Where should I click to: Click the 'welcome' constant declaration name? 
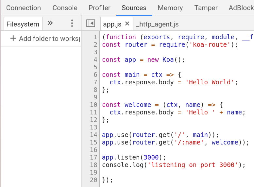tap(138, 105)
